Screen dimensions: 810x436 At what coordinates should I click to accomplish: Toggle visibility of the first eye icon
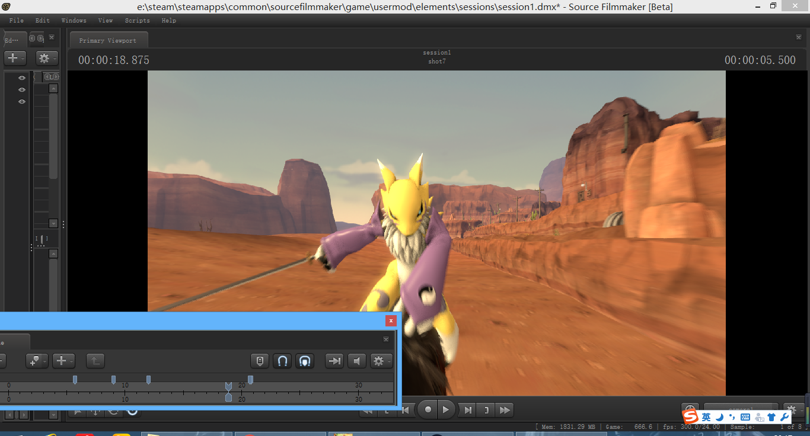click(22, 78)
